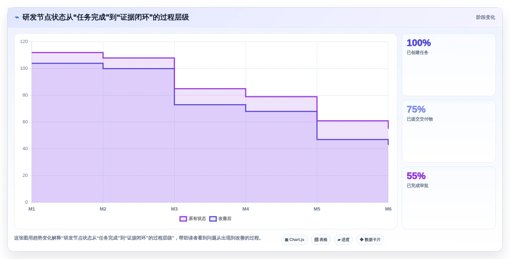The width and height of the screenshot is (510, 259).
Task: Select the 数据卡片 tag
Action: point(370,240)
